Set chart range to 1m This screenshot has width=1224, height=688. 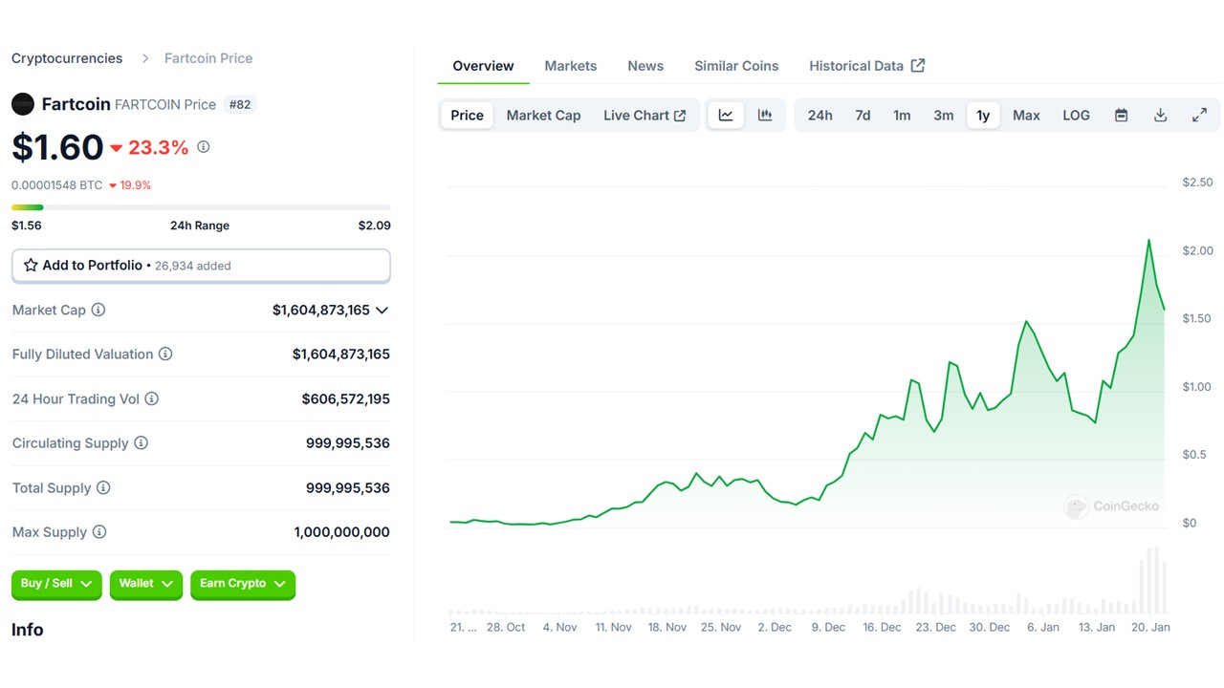click(902, 116)
